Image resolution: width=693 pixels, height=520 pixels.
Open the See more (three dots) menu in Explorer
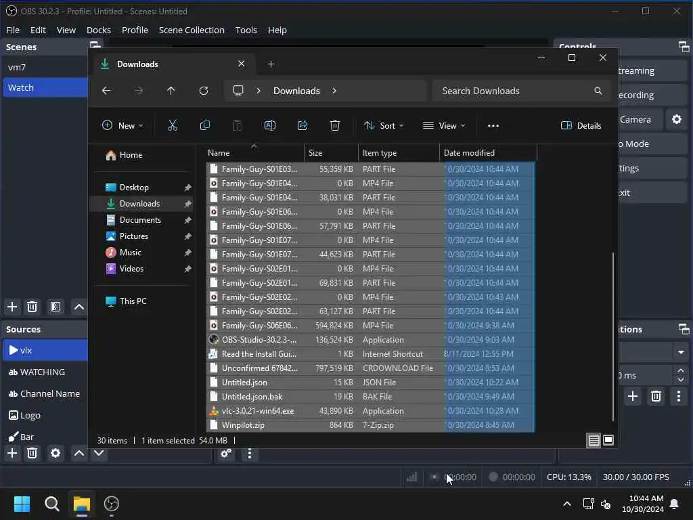tap(493, 125)
